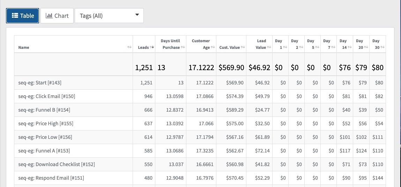Sort by Day 30 column arrows
This screenshot has height=187, width=401.
[x=383, y=47]
